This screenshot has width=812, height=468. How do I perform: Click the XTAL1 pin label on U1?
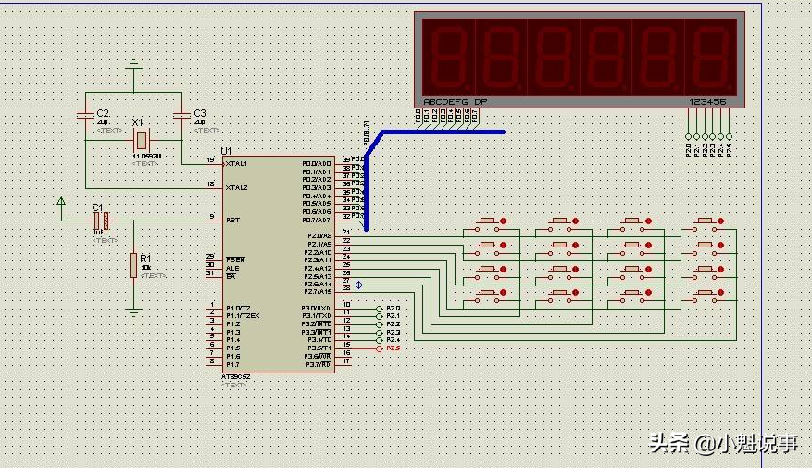237,164
